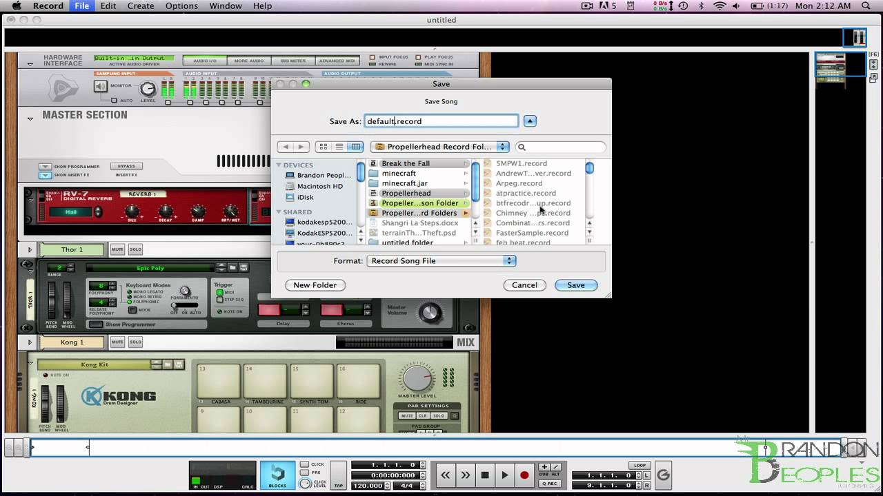Adjust the Kong Master Level knob

(x=417, y=378)
